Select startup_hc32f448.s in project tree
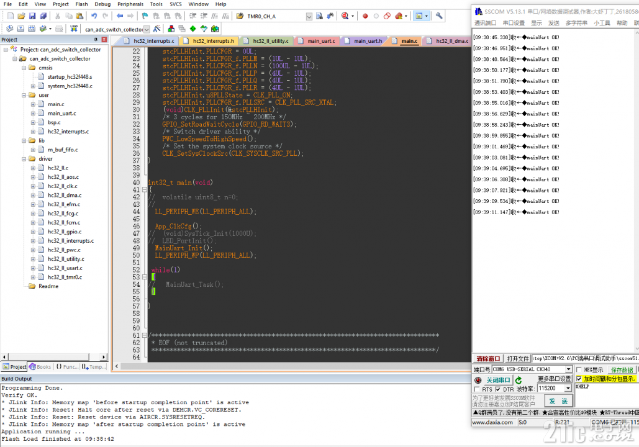This screenshot has width=639, height=447. 70,76
